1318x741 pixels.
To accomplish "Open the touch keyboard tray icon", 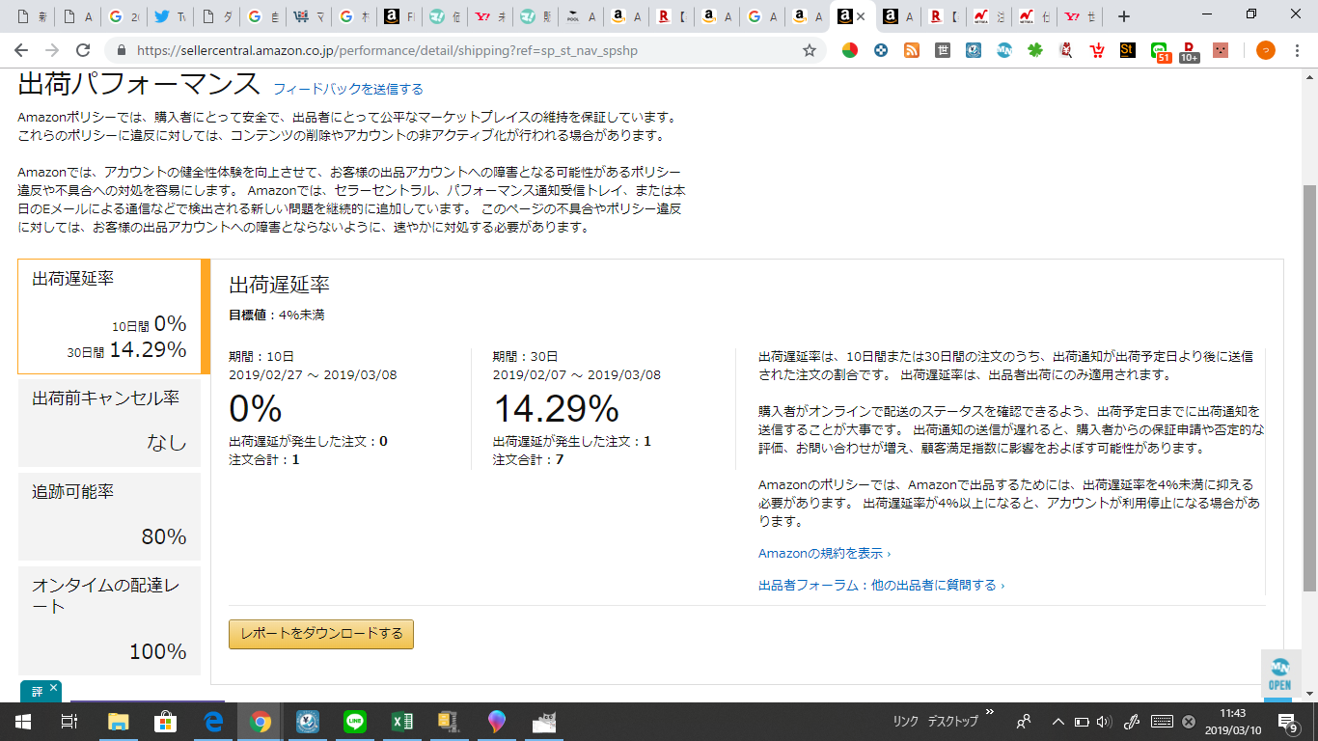I will tap(1162, 722).
